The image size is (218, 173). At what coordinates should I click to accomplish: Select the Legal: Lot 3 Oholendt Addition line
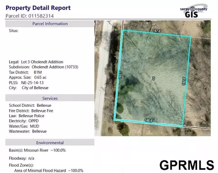pos(36,62)
